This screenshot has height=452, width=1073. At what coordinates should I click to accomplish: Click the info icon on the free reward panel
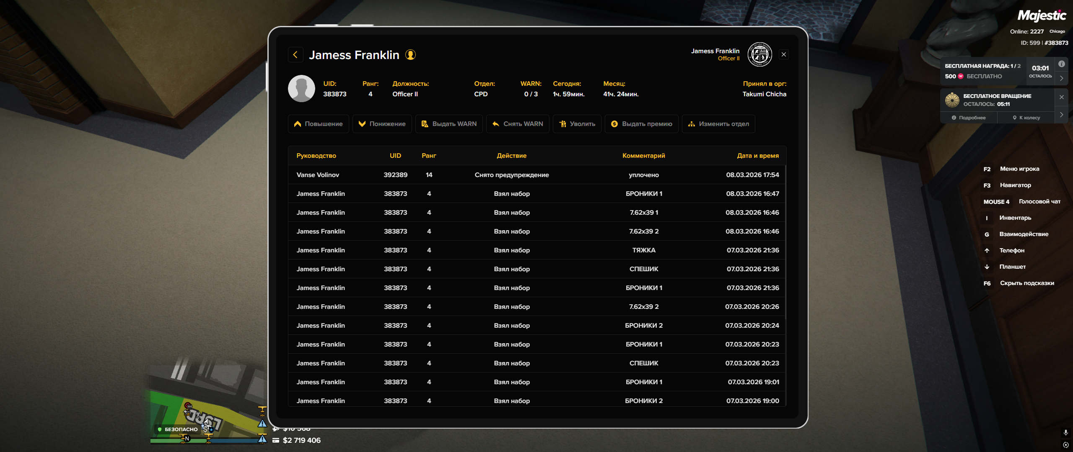(x=1061, y=64)
